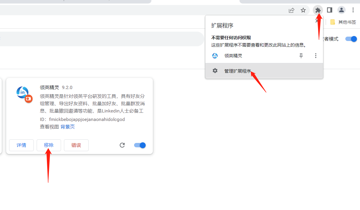The image size is (360, 210).
Task: Click the 领英精灵 logo in the card
Action: click(x=23, y=93)
